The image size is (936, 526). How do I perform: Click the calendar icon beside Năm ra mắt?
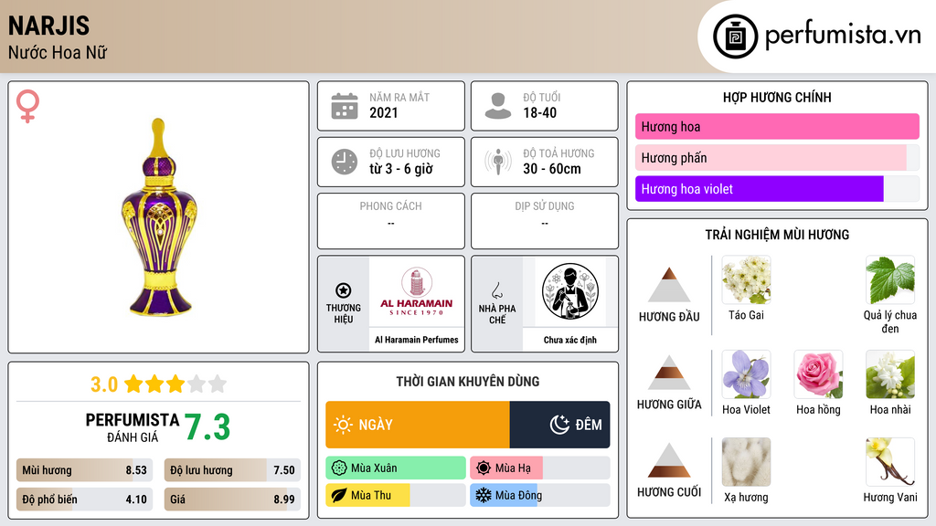[345, 106]
